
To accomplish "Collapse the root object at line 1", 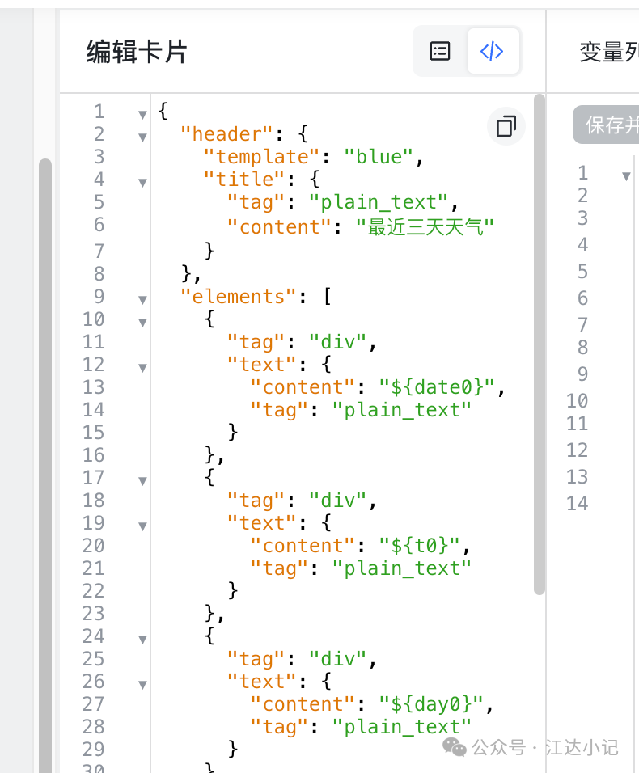I will point(142,115).
